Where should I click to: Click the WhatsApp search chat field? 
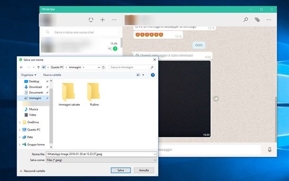coord(81,32)
